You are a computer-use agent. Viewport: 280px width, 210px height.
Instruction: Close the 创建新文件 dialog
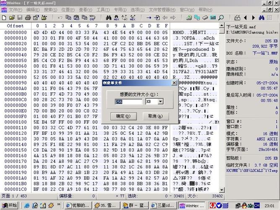174,83
